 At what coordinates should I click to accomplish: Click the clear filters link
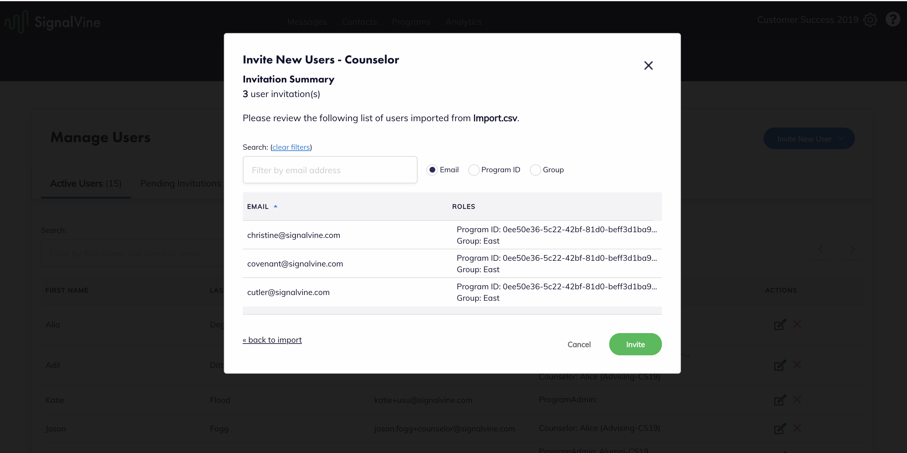coord(291,147)
